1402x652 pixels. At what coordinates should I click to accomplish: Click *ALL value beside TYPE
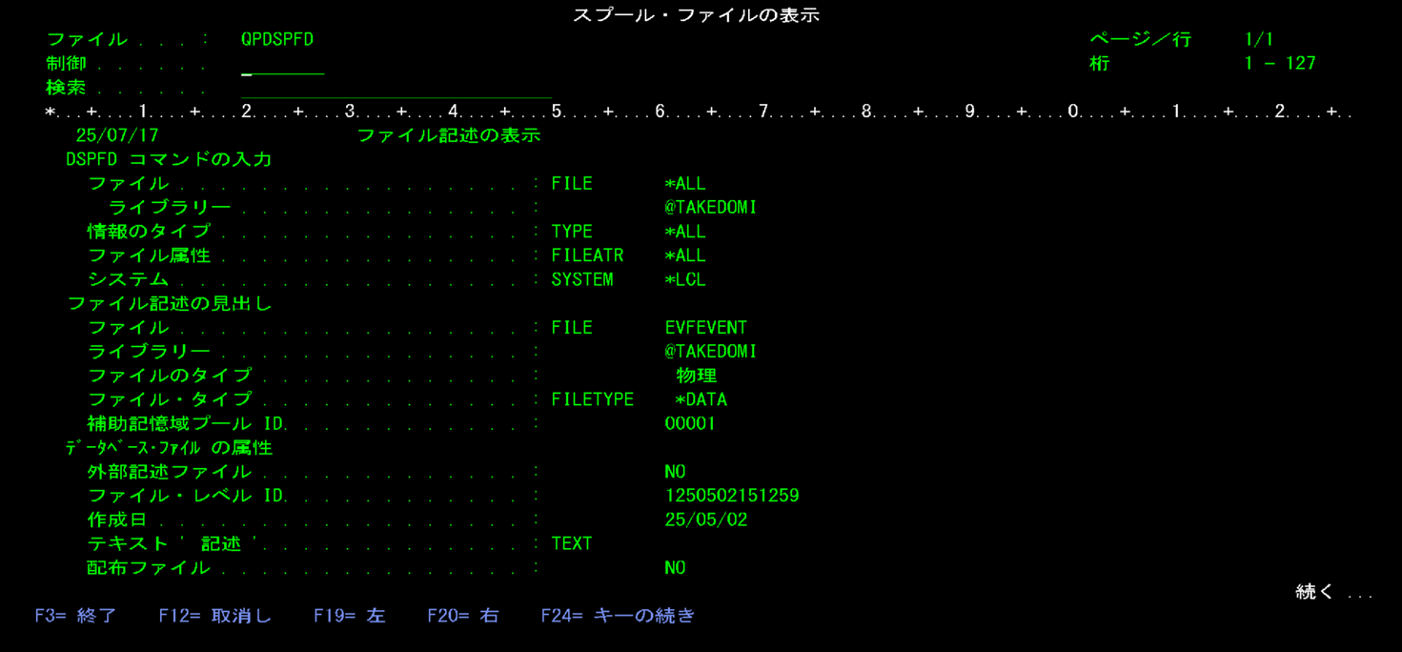pos(685,232)
